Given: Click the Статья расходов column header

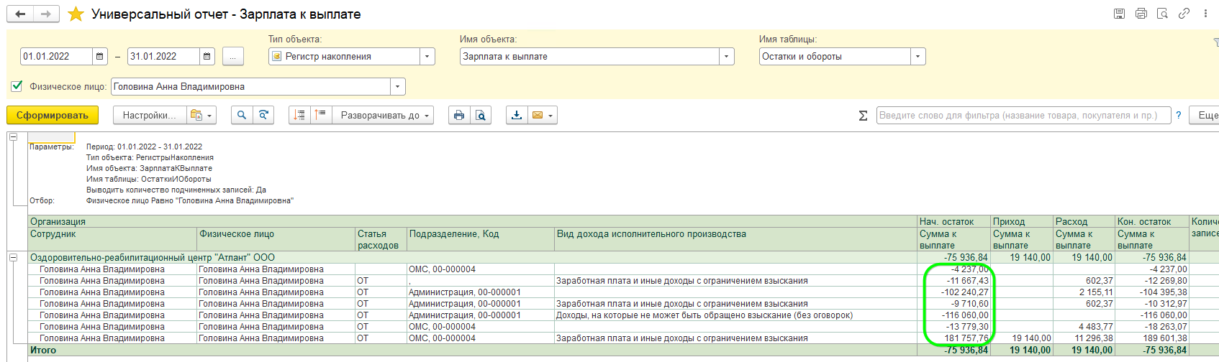Looking at the screenshot, I should [x=381, y=240].
